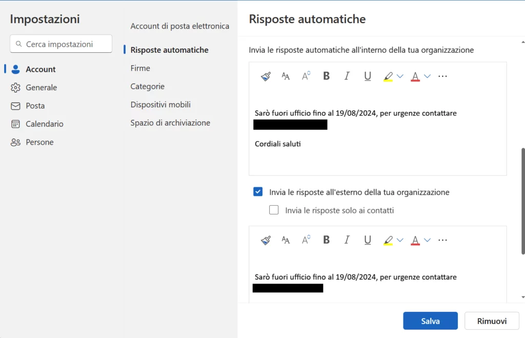
Task: Open the font options icon (Aa)
Action: point(286,76)
